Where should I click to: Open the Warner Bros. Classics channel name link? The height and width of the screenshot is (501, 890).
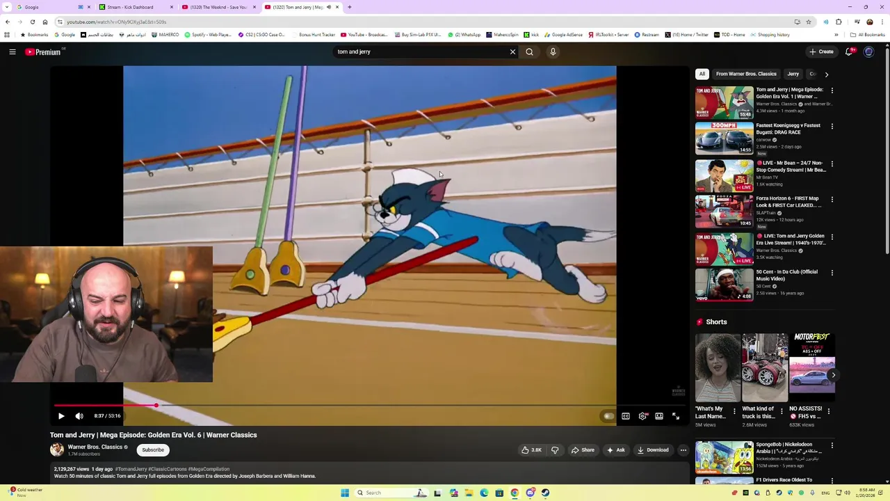click(x=95, y=447)
